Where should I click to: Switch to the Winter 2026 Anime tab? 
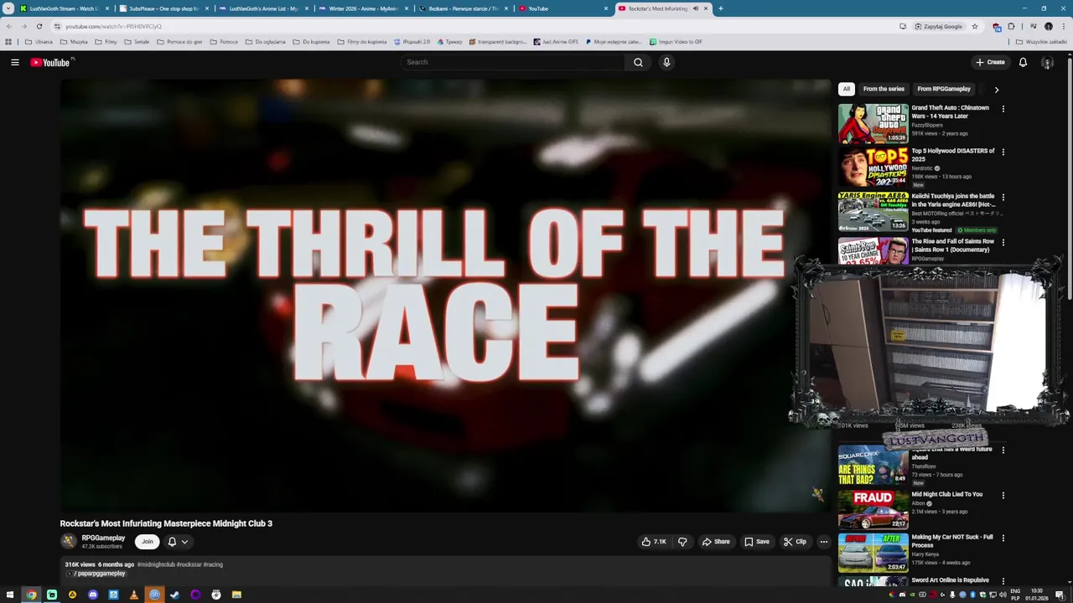(363, 8)
